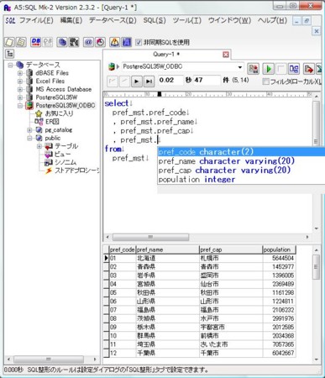Collapse the データベース root node
The height and width of the screenshot is (378, 325).
11,66
